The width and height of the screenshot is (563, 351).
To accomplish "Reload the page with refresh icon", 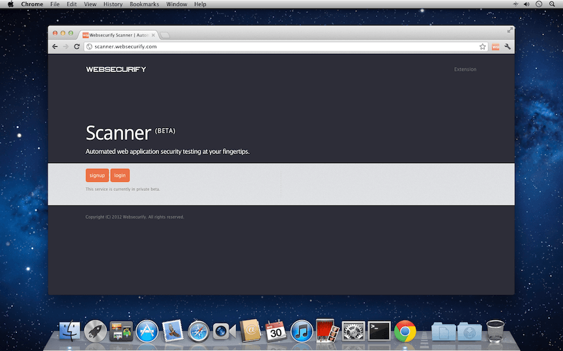I will click(76, 47).
